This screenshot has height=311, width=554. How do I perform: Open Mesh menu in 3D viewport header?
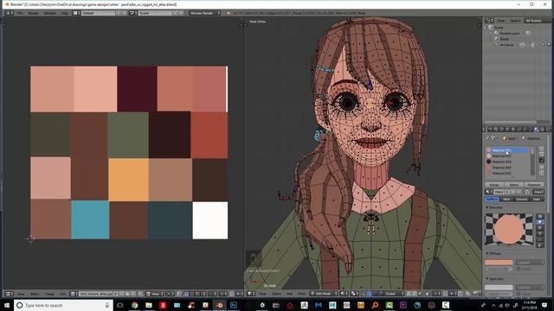click(x=301, y=294)
